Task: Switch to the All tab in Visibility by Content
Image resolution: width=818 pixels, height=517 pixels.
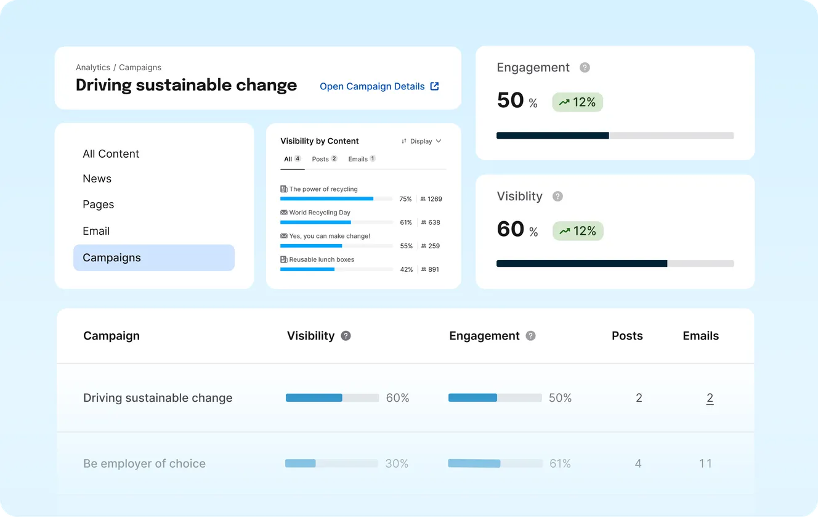Action: [x=293, y=159]
